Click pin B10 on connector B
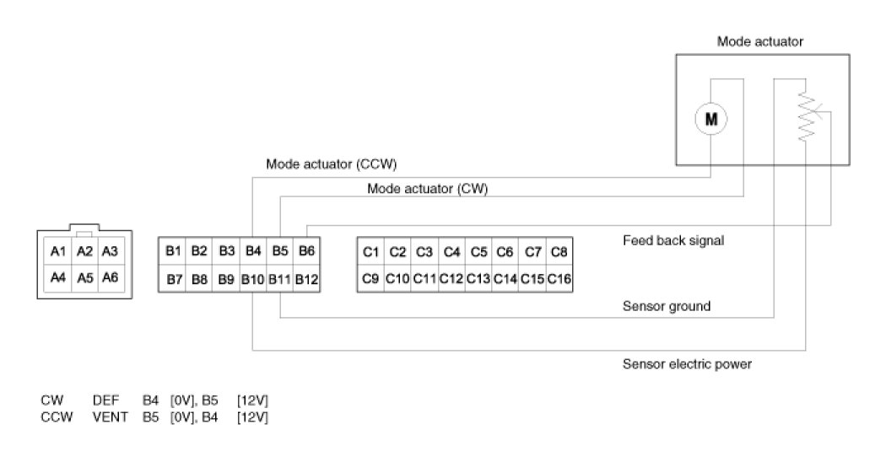Image resolution: width=886 pixels, height=451 pixels. point(253,277)
